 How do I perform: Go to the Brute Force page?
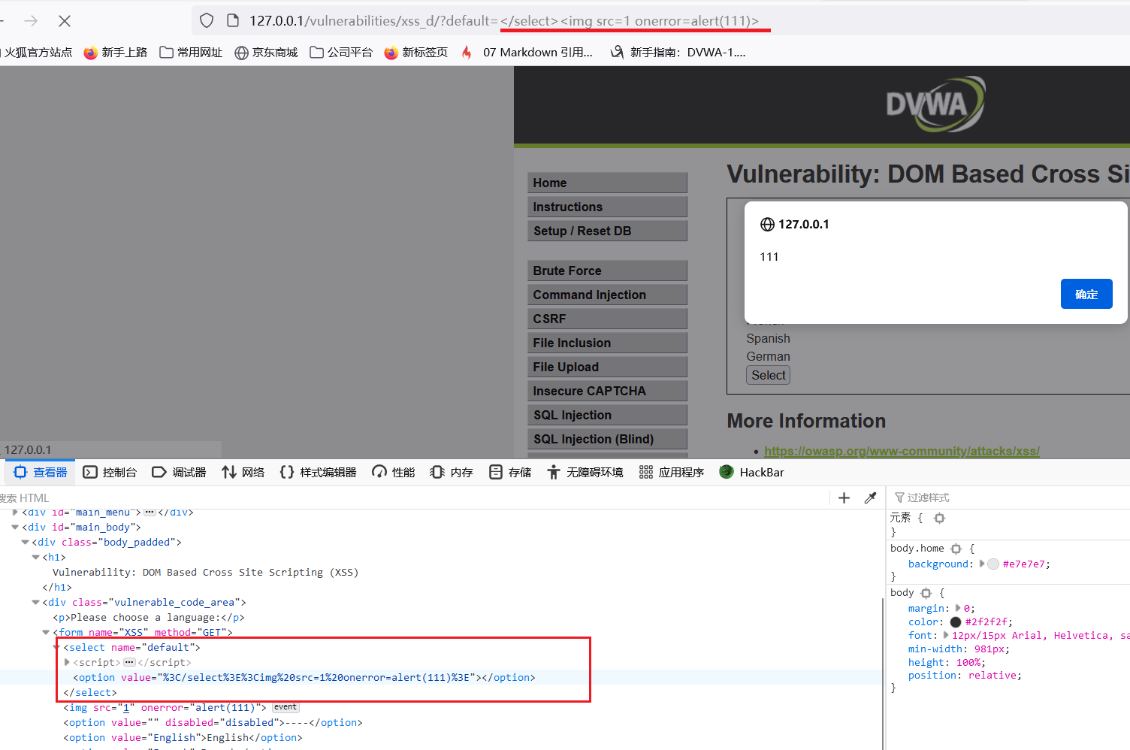tap(607, 271)
